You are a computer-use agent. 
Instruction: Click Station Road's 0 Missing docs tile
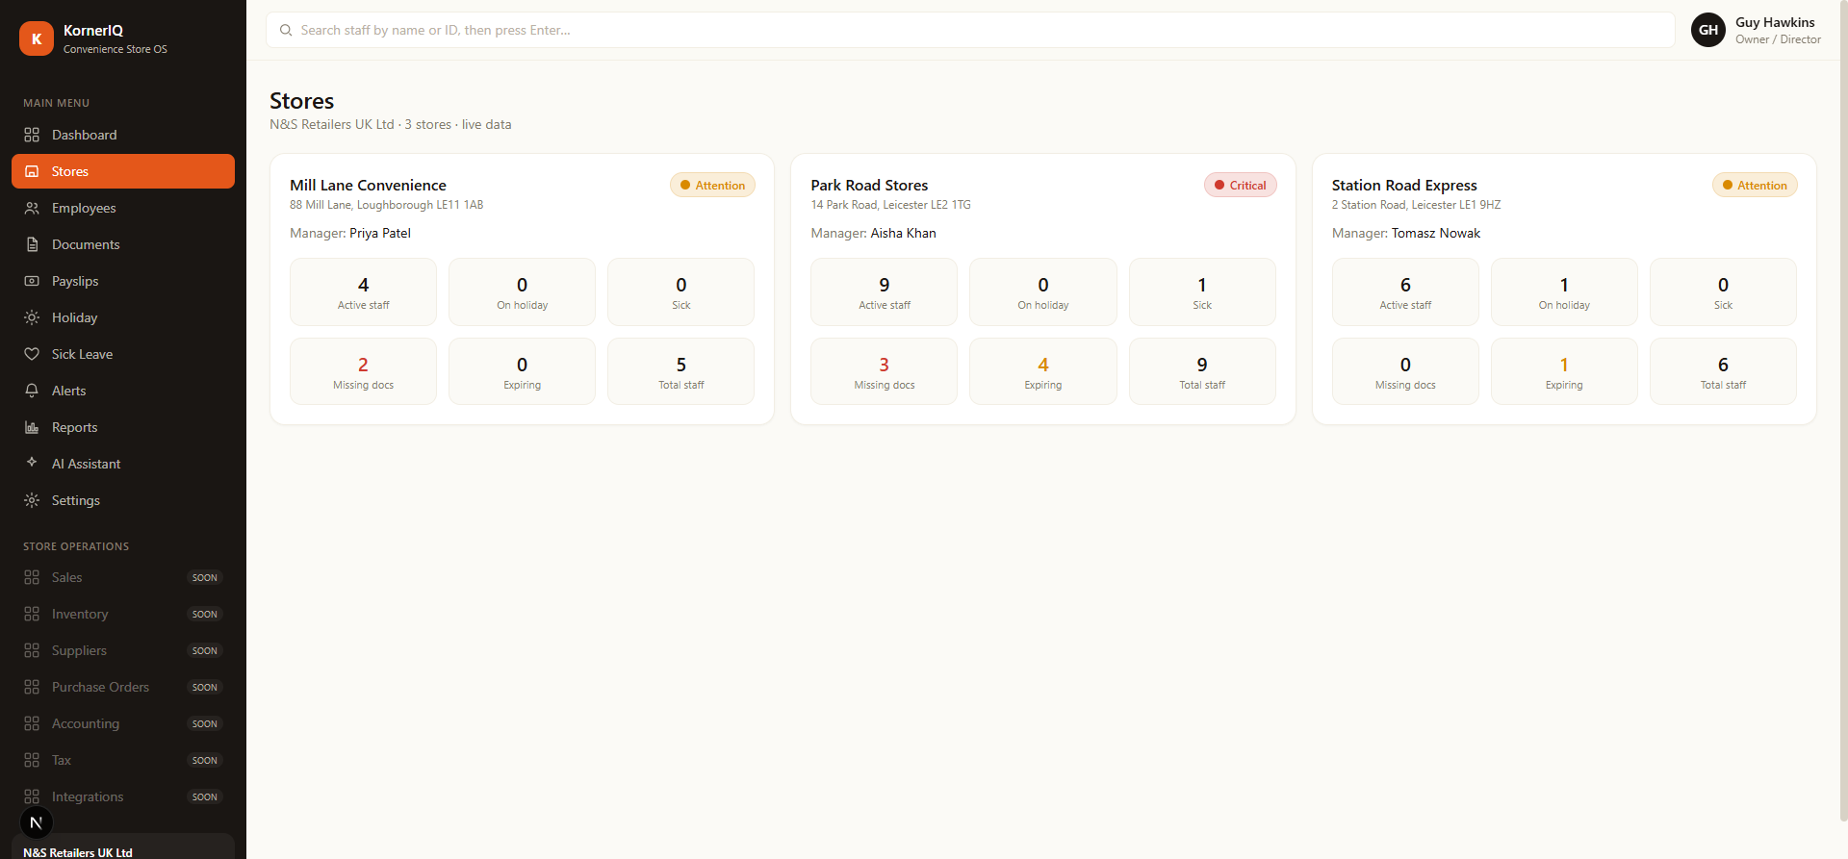(x=1405, y=371)
